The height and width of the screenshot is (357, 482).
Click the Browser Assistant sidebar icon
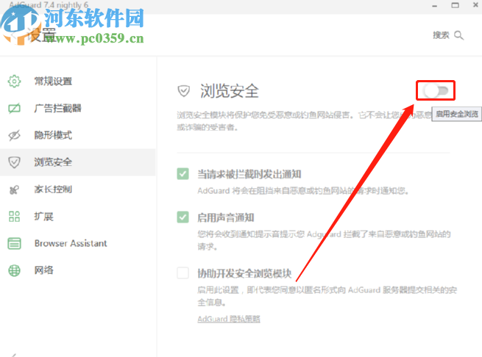coord(14,243)
